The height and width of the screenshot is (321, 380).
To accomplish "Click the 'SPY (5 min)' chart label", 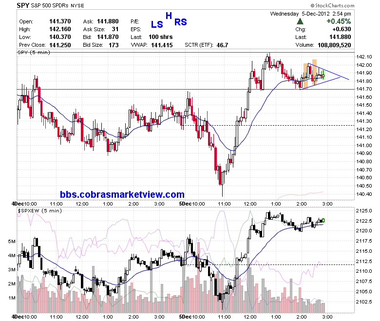I will click(x=34, y=53).
